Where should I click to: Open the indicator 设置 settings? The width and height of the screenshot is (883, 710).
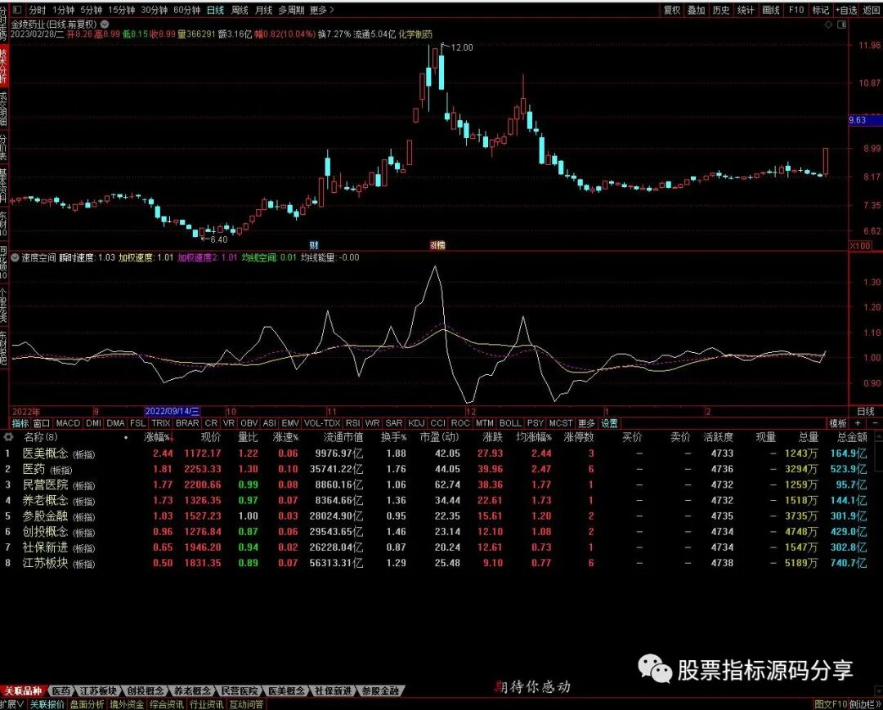pos(609,423)
